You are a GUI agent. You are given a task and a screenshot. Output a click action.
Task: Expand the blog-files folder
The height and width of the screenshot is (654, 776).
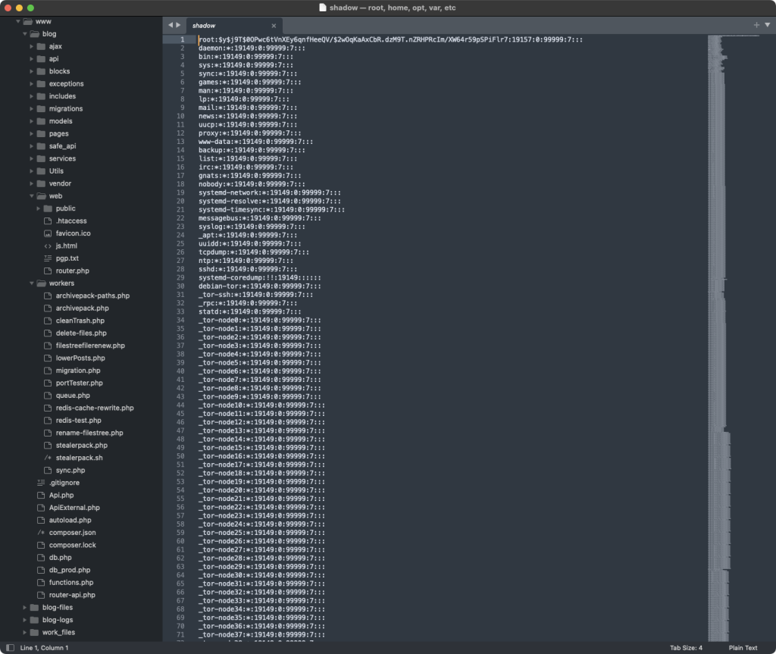click(25, 608)
